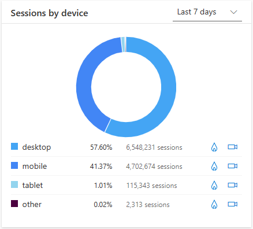
Task: Click the desktop light blue swatch
Action: [14, 146]
